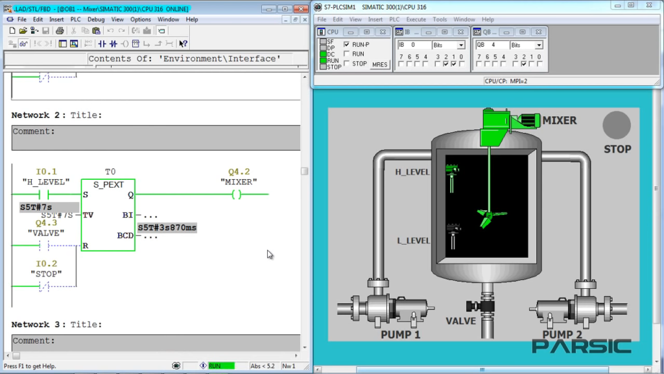Click the LAD editor vertical scrollbar thumb

click(305, 171)
